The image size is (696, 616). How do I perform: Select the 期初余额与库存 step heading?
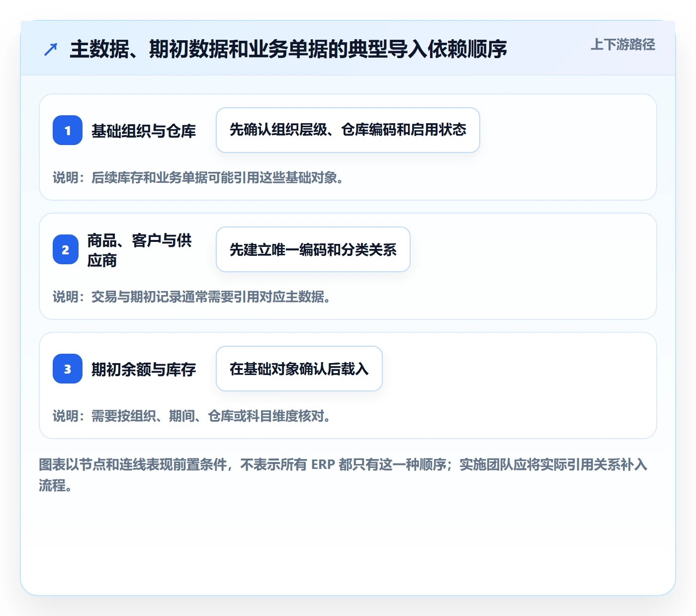(x=144, y=369)
